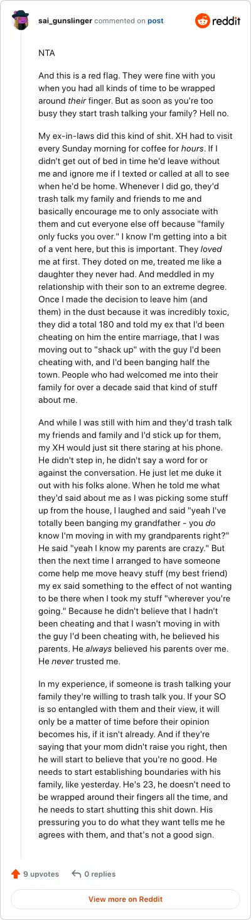This screenshot has height=920, width=251.
Task: Click the sai_gunslinger avatar image
Action: pos(21,21)
